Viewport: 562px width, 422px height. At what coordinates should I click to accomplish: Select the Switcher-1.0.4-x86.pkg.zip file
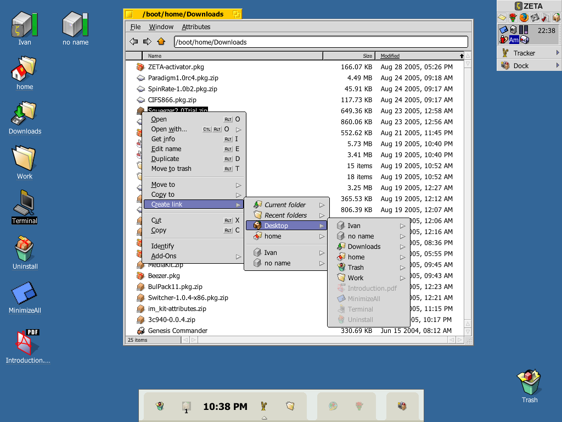[188, 298]
